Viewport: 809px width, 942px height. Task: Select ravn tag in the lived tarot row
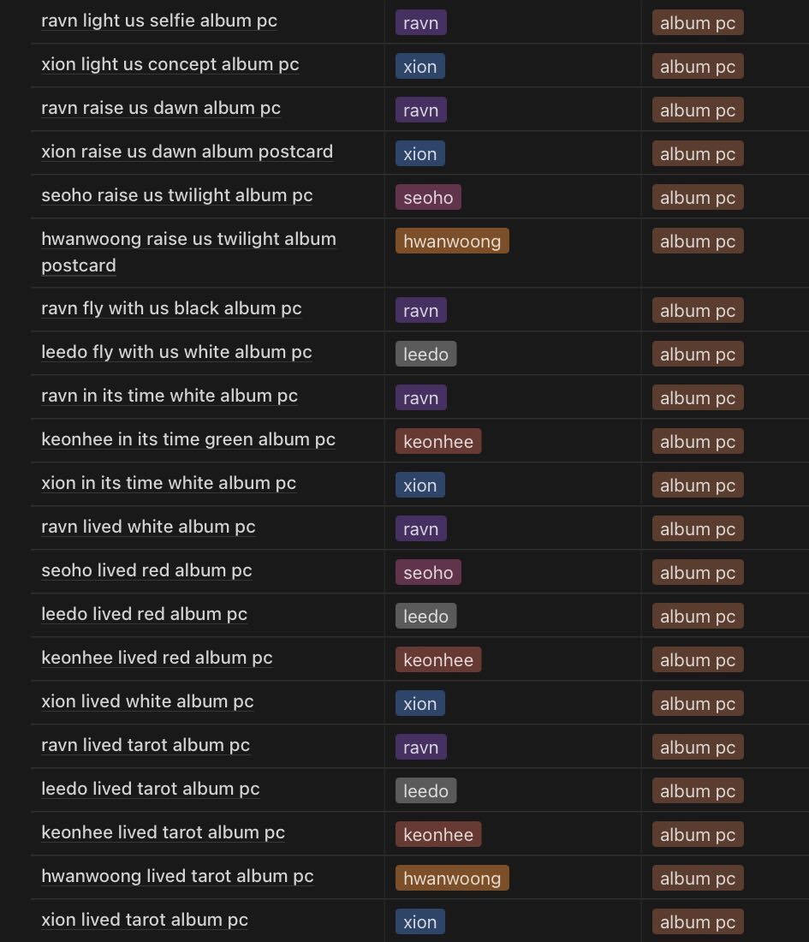[420, 748]
